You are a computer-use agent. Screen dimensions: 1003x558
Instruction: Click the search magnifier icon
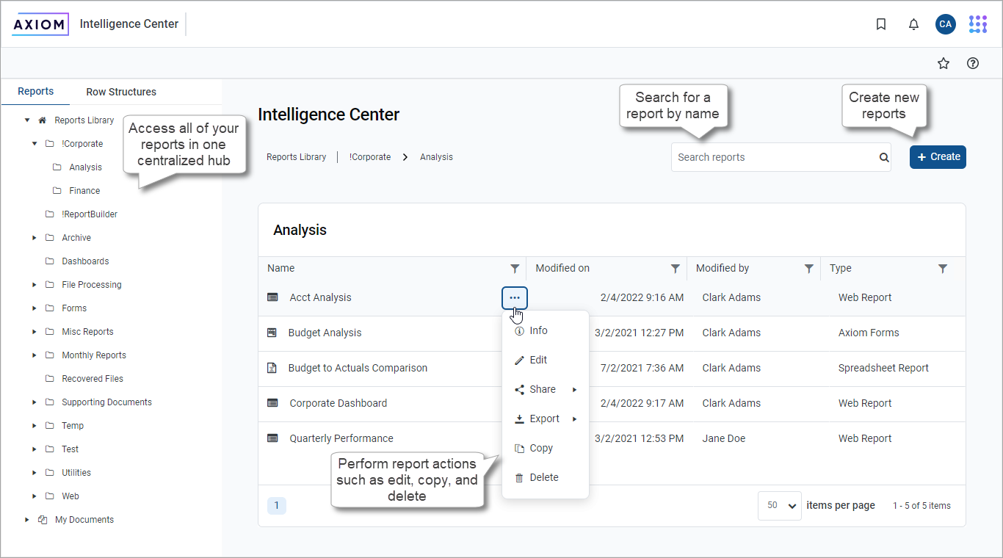click(x=884, y=157)
